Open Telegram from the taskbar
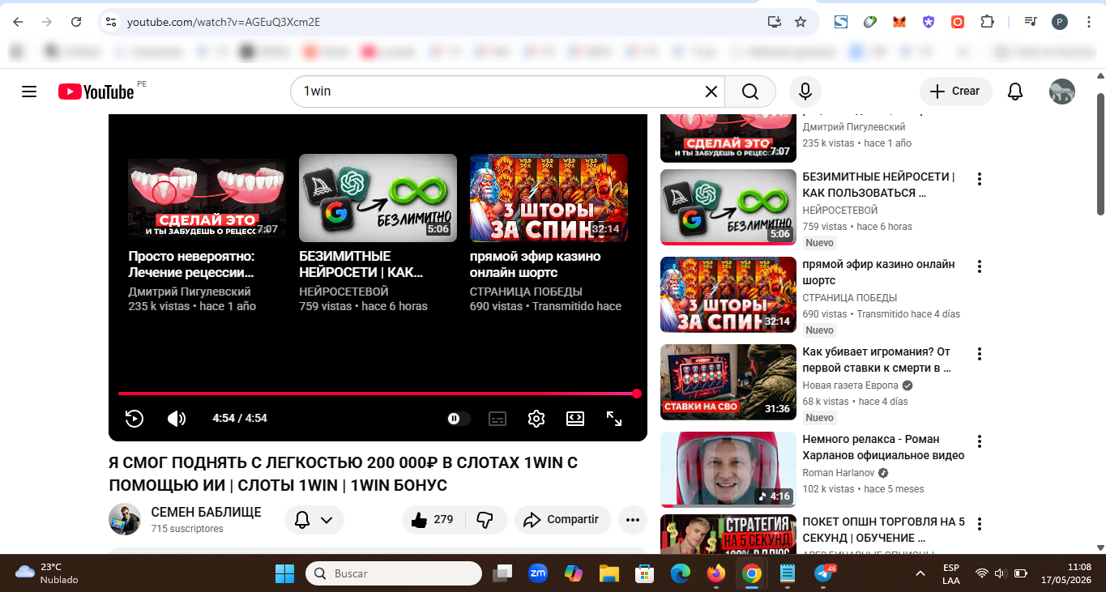 pos(823,573)
